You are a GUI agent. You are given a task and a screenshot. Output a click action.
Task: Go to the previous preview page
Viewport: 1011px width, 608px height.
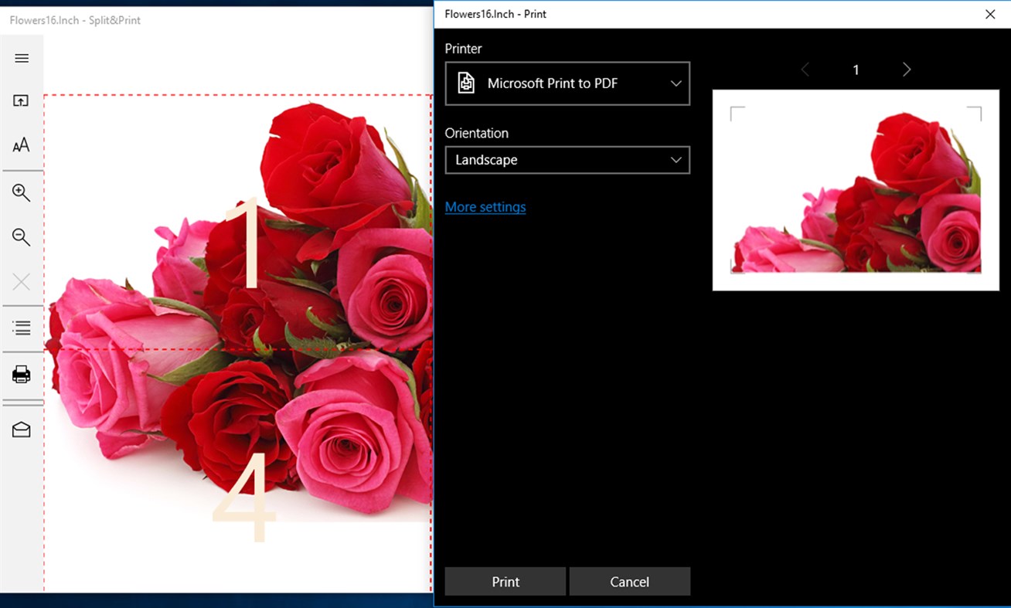[x=805, y=70]
